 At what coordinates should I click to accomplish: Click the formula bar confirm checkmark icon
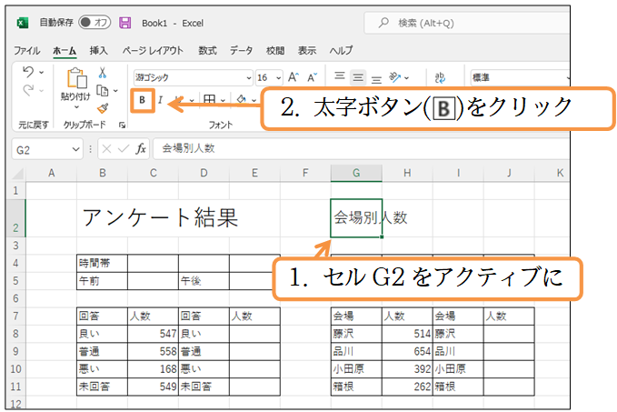click(124, 149)
